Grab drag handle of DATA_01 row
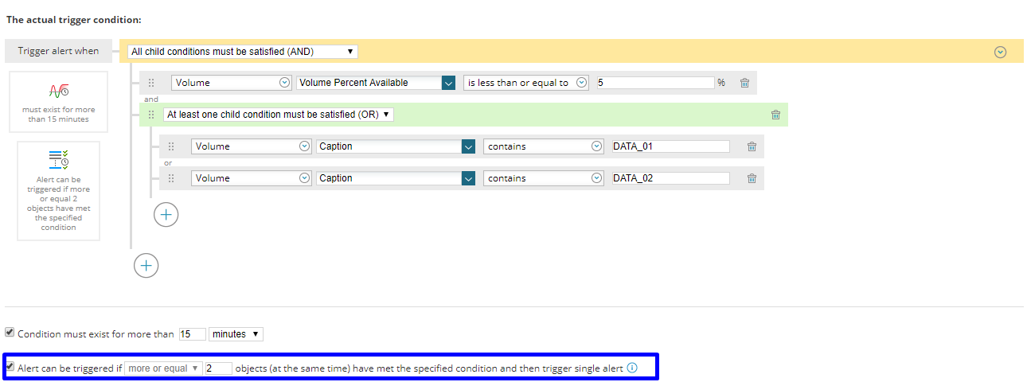This screenshot has width=1027, height=382. tap(171, 146)
